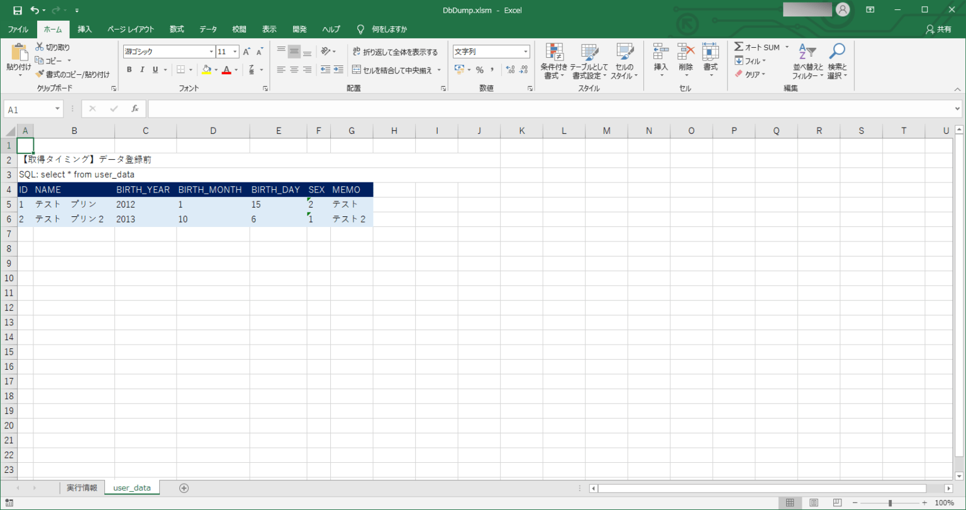The width and height of the screenshot is (966, 510).
Task: Expand the Name Box dropdown arrow
Action: point(58,109)
